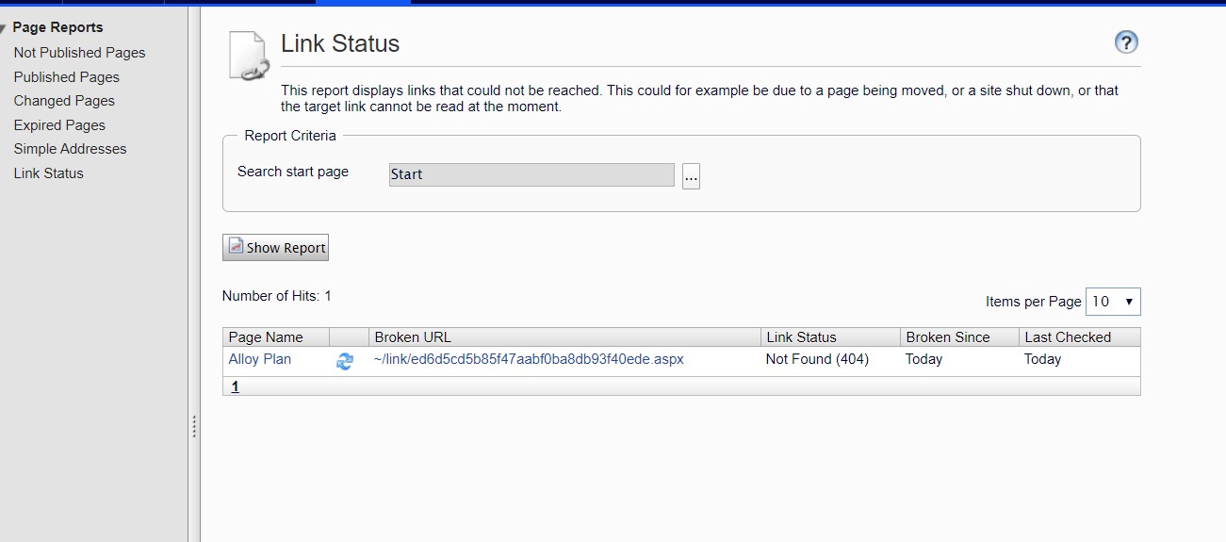This screenshot has height=542, width=1226.
Task: Sort by the Page Name column header
Action: (266, 337)
